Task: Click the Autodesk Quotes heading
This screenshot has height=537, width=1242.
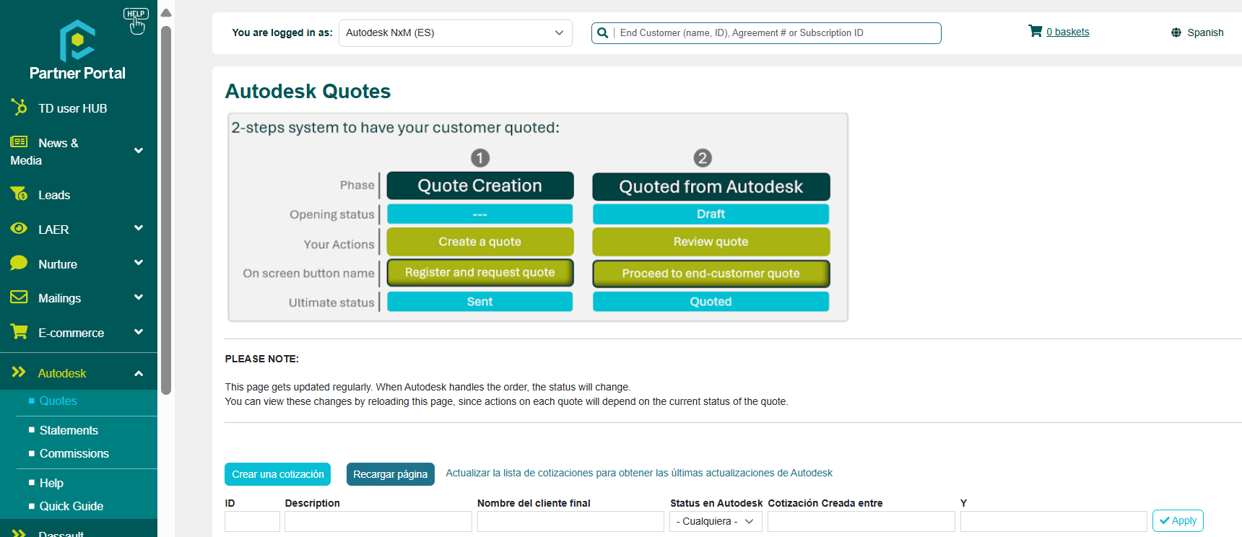Action: tap(308, 91)
